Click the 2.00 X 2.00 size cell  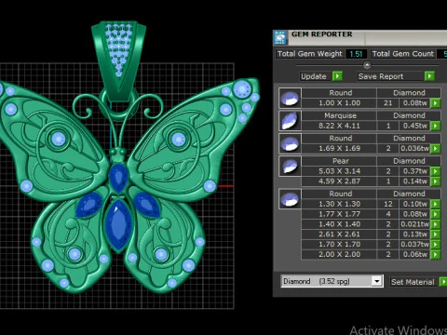[x=339, y=254]
